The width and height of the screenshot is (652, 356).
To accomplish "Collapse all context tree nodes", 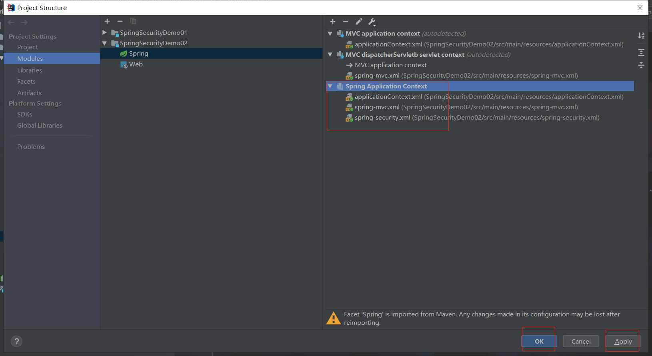I will (x=641, y=65).
